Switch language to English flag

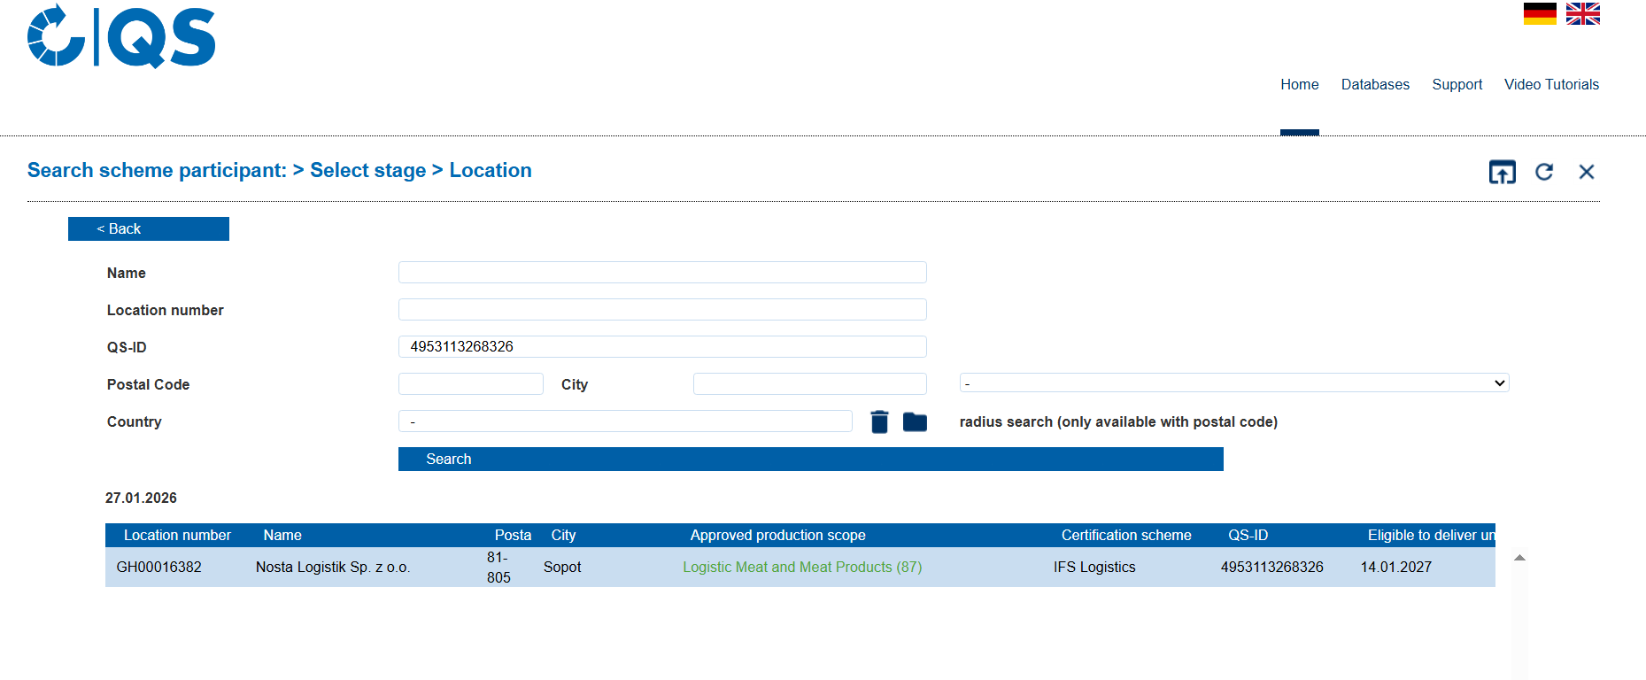pyautogui.click(x=1582, y=14)
